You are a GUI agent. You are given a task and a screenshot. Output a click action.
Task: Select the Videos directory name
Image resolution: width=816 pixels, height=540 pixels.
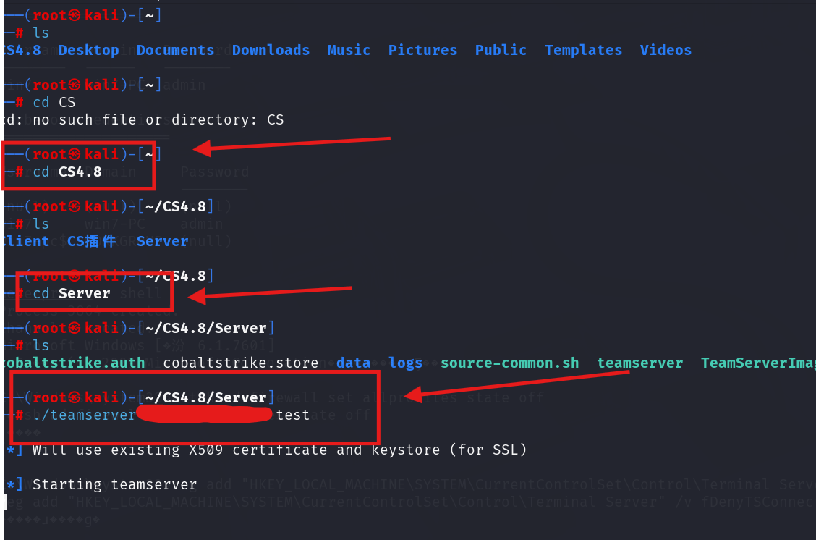666,50
